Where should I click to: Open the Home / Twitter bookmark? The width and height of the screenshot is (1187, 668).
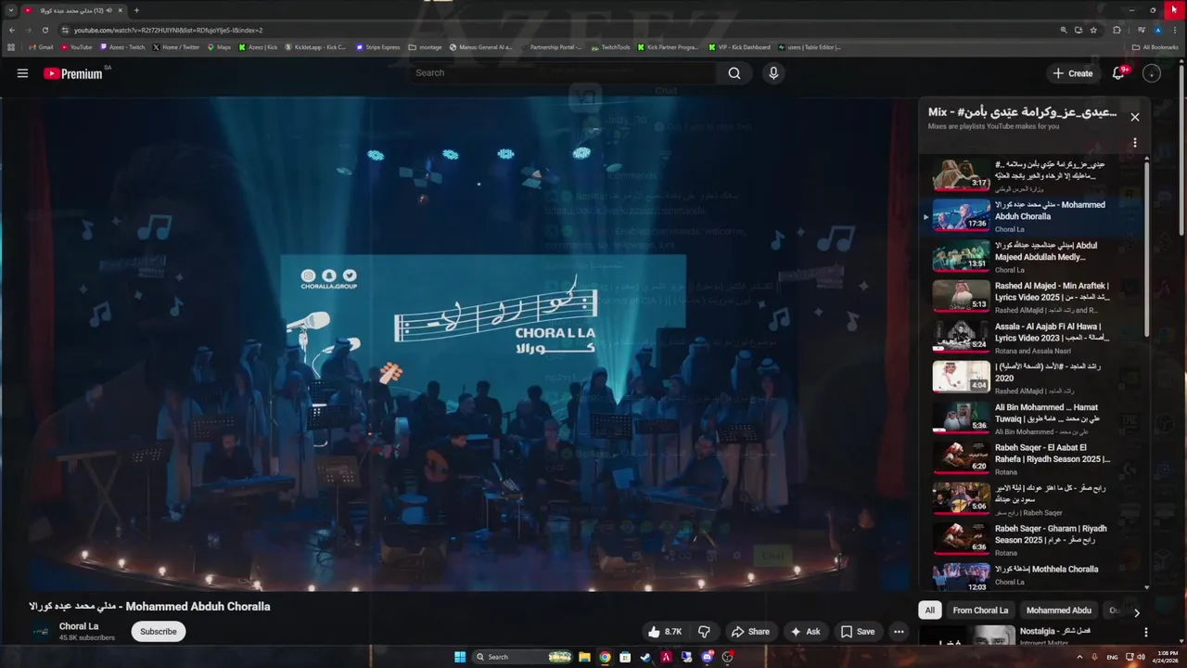pos(176,47)
